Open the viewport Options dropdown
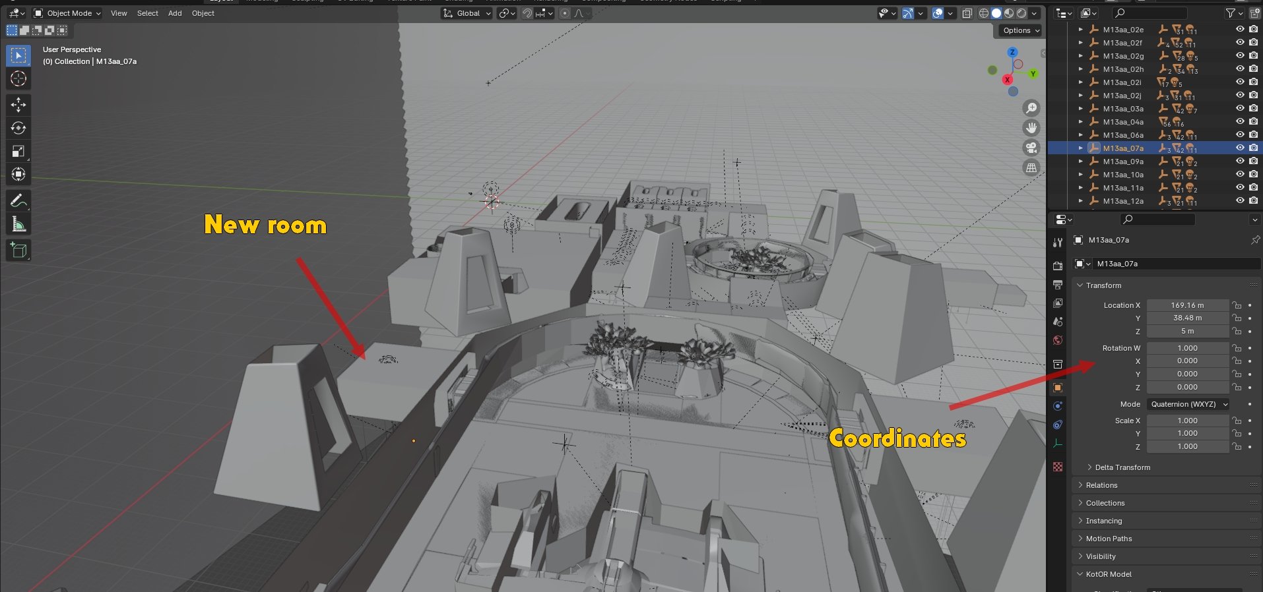The image size is (1263, 592). (1021, 30)
